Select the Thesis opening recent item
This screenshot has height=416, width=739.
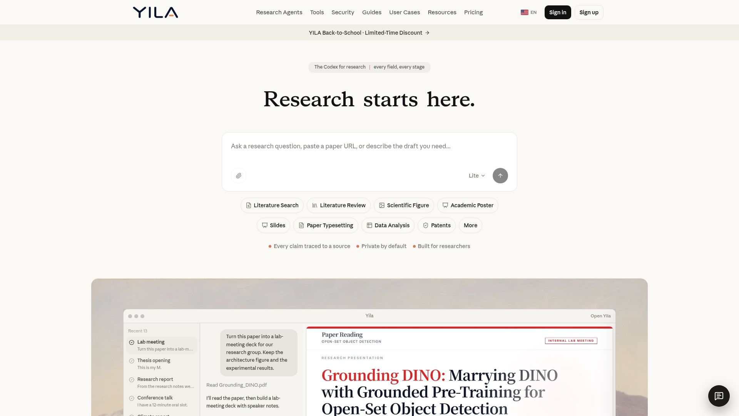(x=162, y=364)
